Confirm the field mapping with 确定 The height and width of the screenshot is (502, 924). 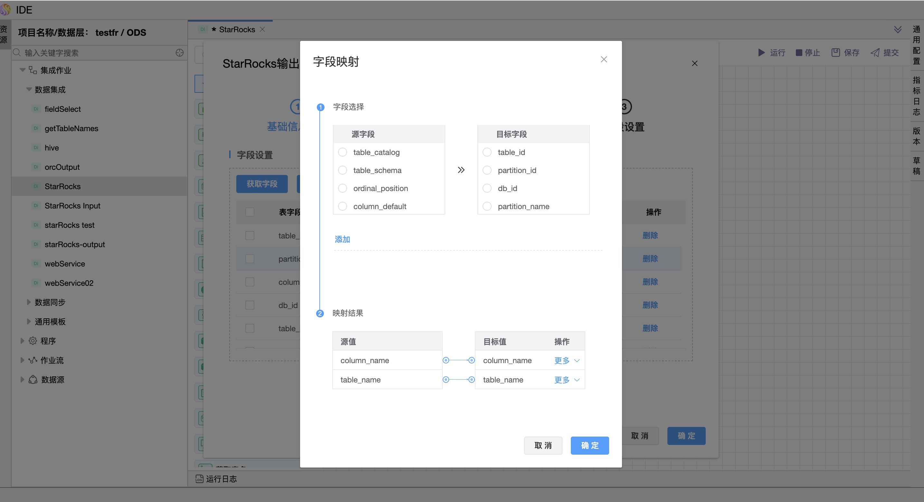click(x=589, y=445)
